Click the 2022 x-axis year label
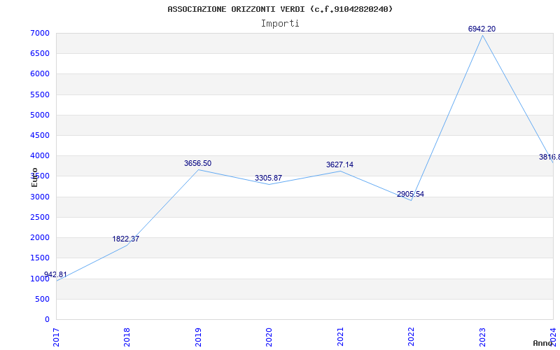Viewport: 560px width, 350px height. click(411, 337)
